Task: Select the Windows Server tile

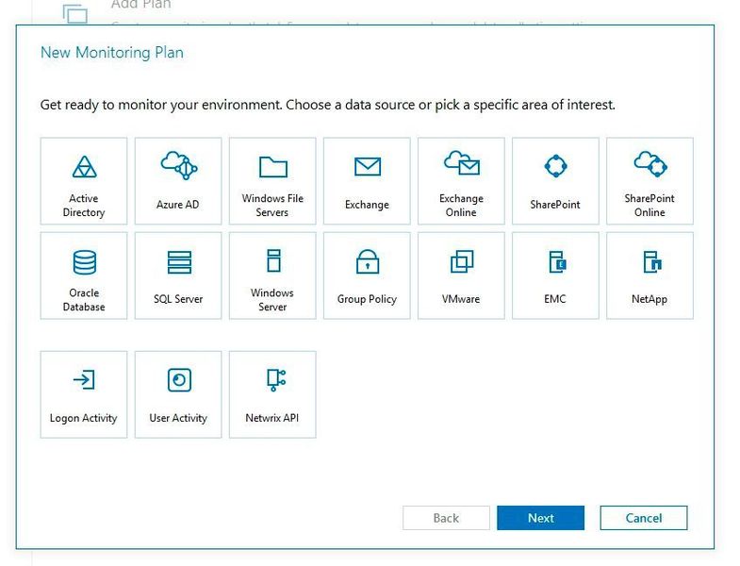Action: pos(272,275)
